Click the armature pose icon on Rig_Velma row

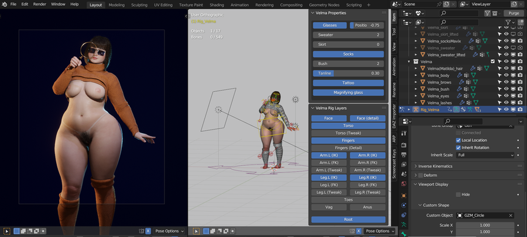click(x=456, y=110)
